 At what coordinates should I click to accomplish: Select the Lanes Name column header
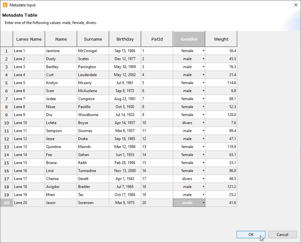click(29, 39)
